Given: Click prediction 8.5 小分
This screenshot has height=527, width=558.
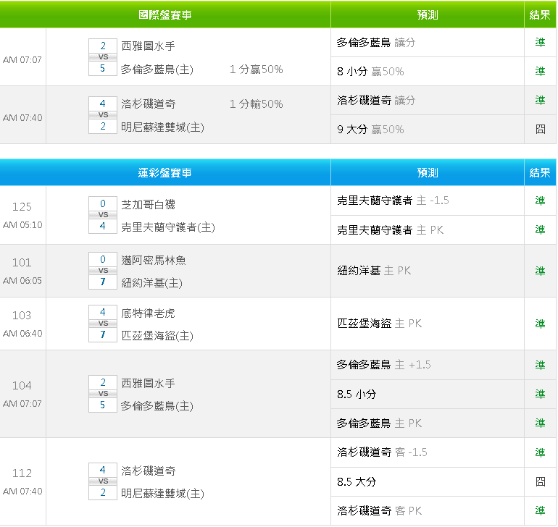Looking at the screenshot, I should point(357,394).
